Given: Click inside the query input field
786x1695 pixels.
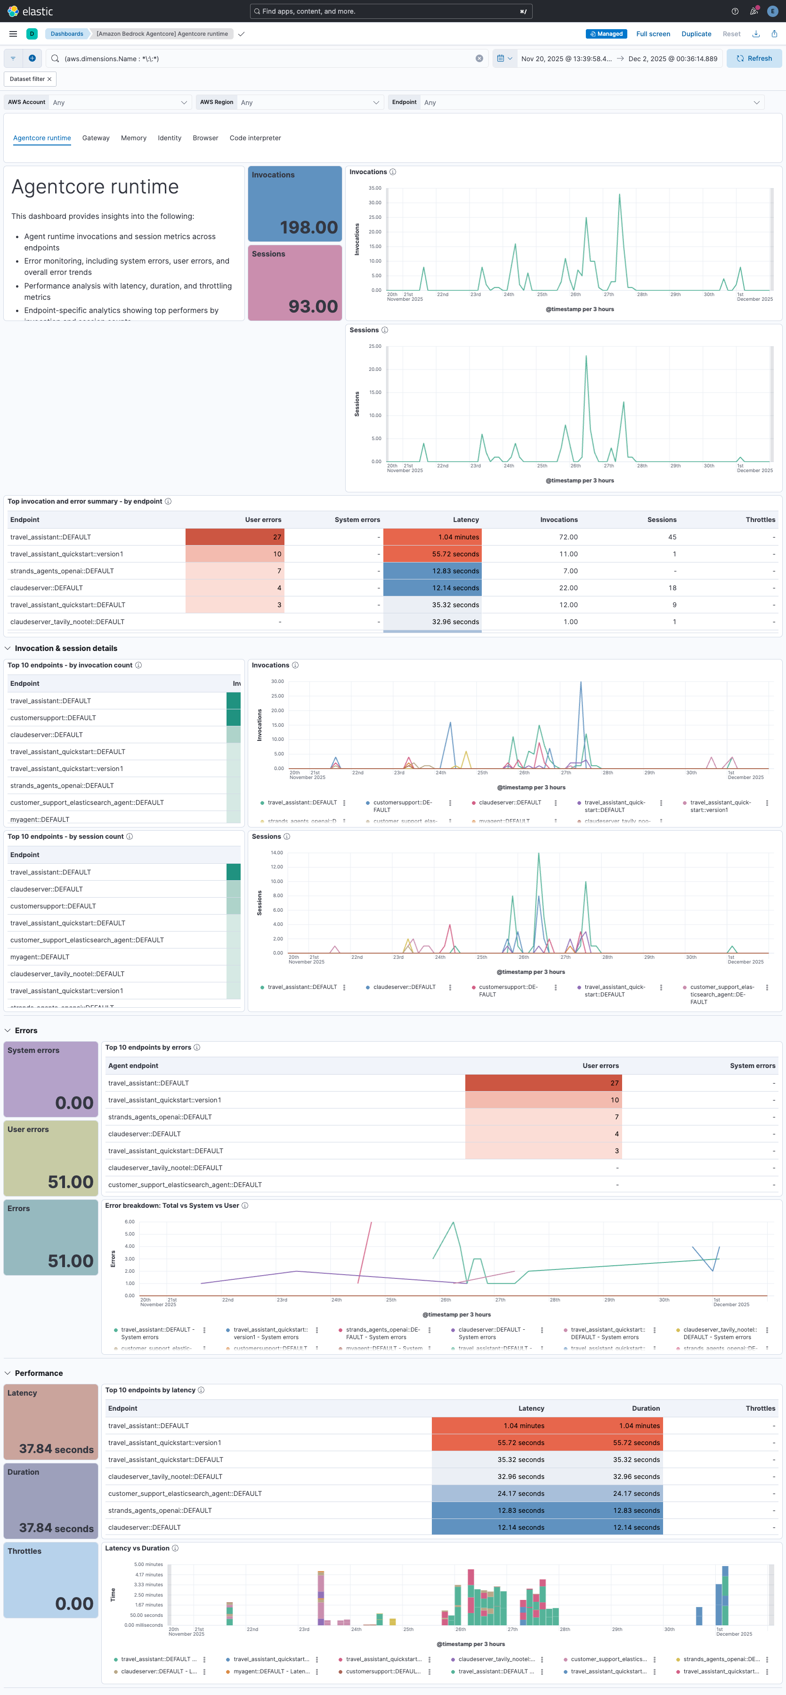Looking at the screenshot, I should [x=263, y=58].
